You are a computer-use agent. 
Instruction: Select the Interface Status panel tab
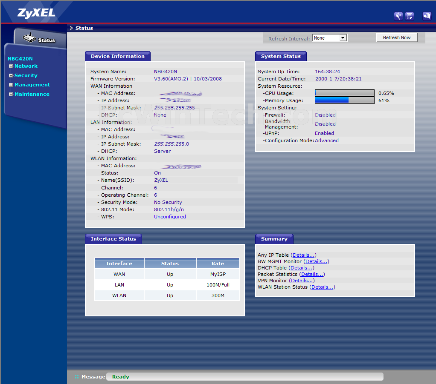[113, 239]
